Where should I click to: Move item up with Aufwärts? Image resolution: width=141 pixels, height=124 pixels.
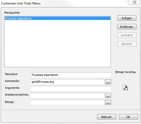point(127,35)
